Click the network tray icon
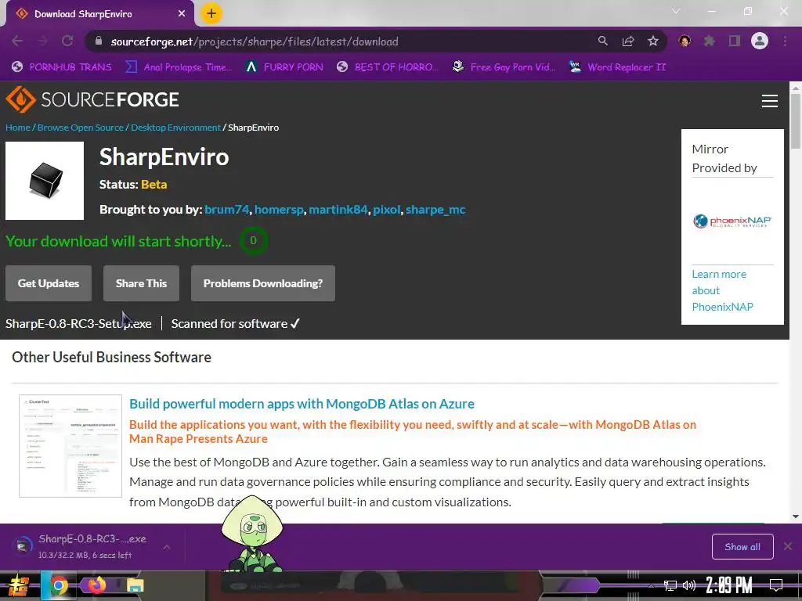The height and width of the screenshot is (601, 802). [670, 585]
